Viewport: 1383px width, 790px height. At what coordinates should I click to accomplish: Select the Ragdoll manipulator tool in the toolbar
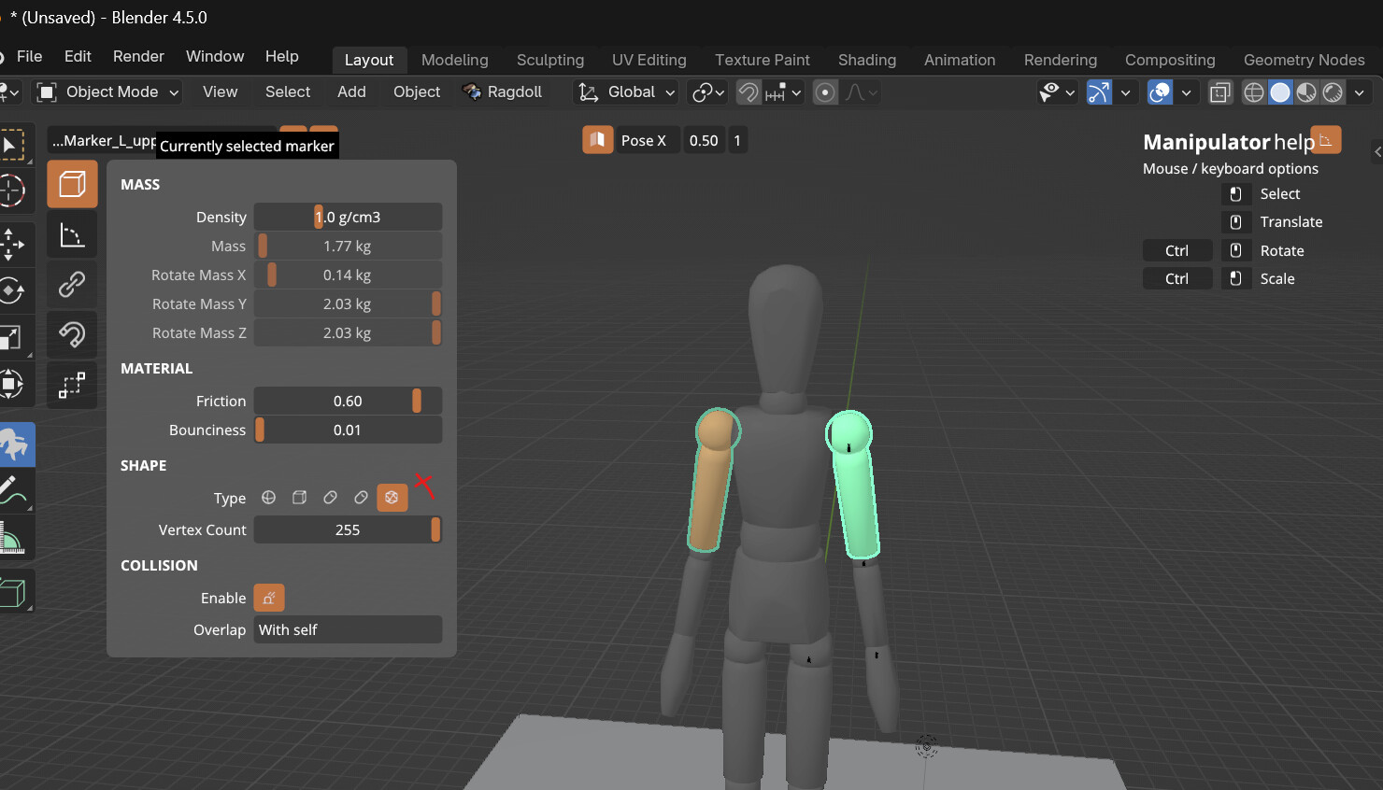(13, 444)
